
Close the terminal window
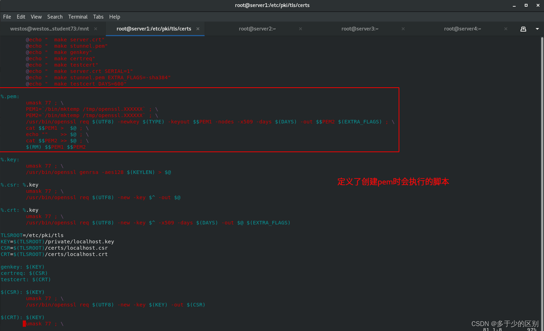(x=538, y=5)
